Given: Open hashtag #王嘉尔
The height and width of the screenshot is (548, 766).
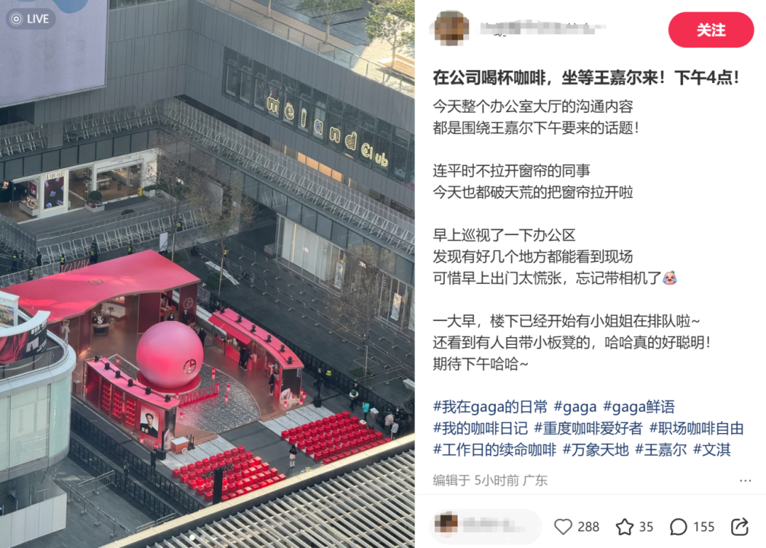Looking at the screenshot, I should [661, 450].
